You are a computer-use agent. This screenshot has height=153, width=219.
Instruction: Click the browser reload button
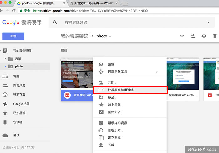tap(14, 11)
